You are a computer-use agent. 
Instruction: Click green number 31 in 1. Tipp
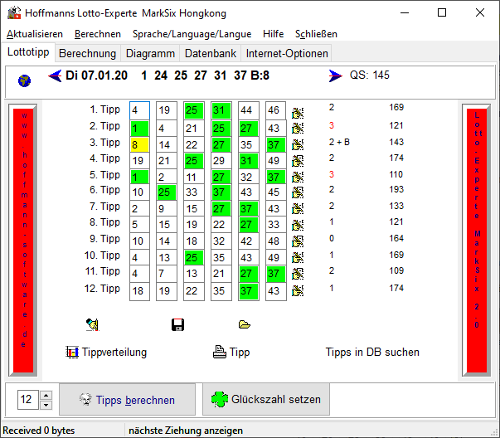(221, 110)
